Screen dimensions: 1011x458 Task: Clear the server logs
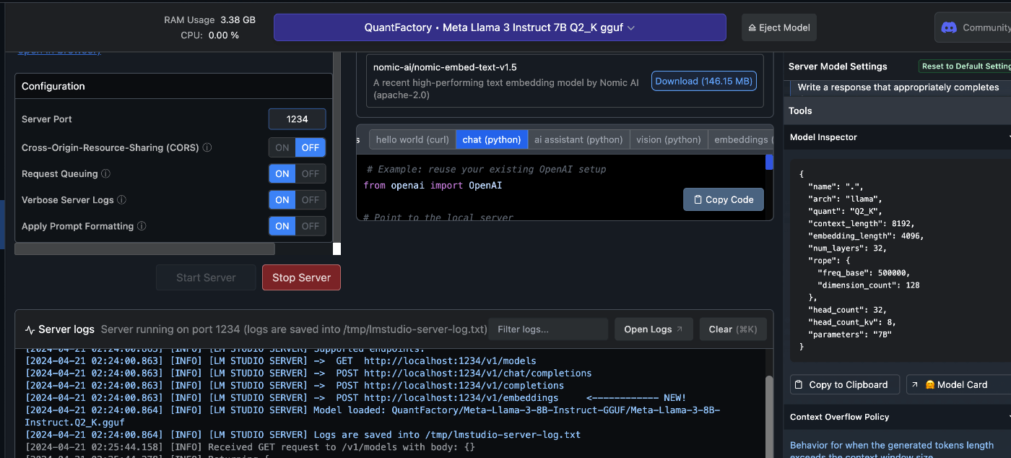[x=733, y=329]
